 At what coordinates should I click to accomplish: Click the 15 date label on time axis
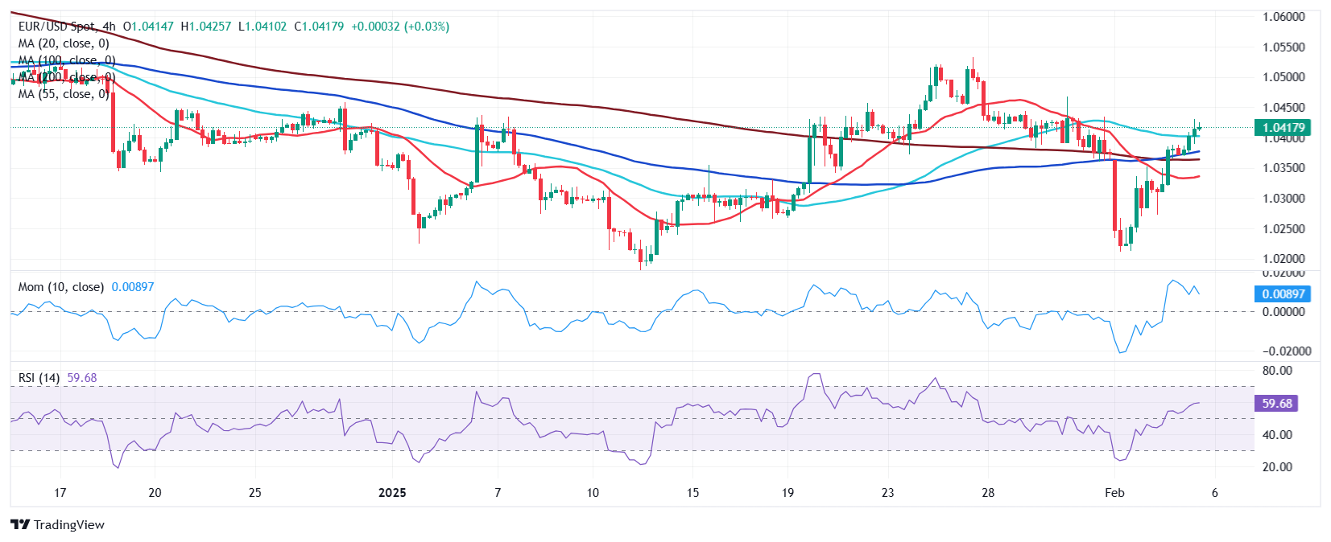click(x=692, y=492)
